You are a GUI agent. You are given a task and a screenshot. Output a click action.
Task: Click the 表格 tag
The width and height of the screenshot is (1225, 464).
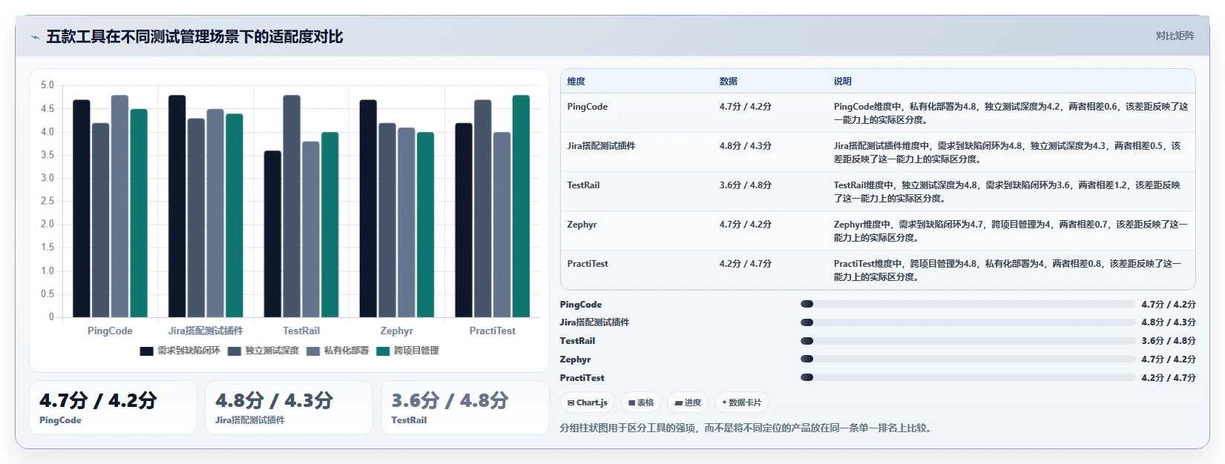641,402
